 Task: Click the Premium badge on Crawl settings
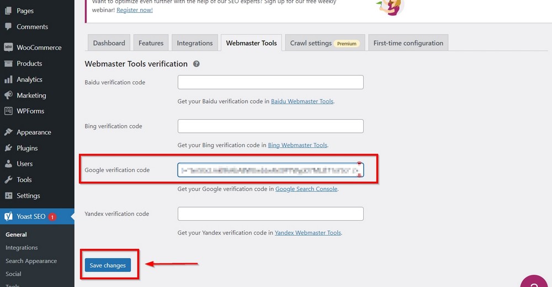tap(347, 44)
